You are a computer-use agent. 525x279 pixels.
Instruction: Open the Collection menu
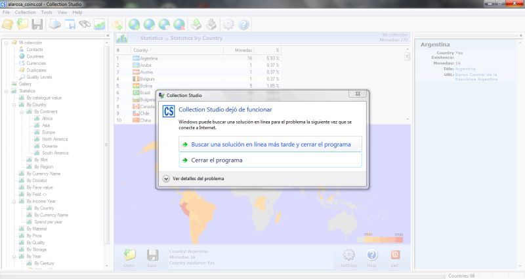point(25,12)
